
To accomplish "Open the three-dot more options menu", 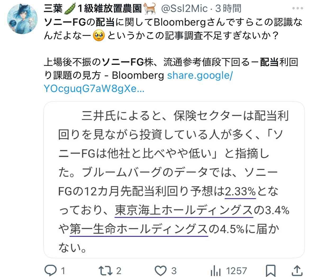I will pyautogui.click(x=298, y=8).
